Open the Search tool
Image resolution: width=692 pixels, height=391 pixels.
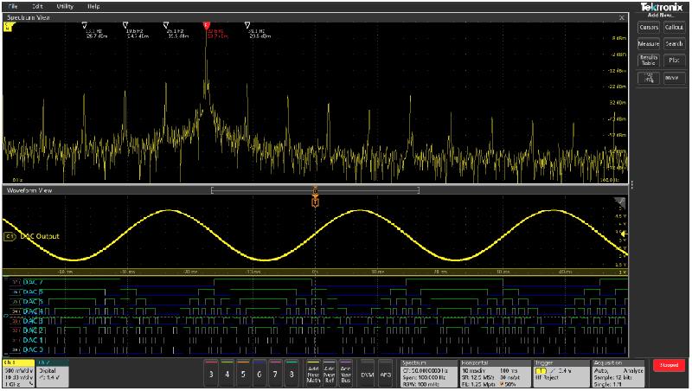point(674,43)
